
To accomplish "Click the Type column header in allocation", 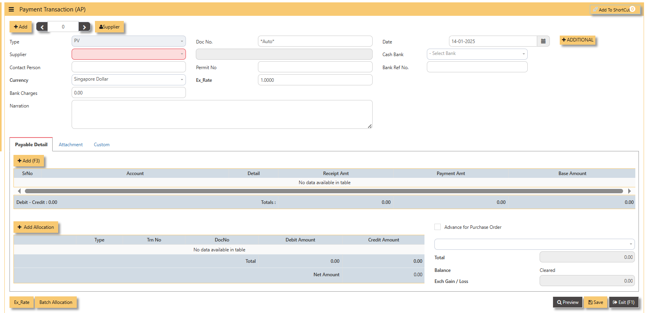I will (99, 240).
